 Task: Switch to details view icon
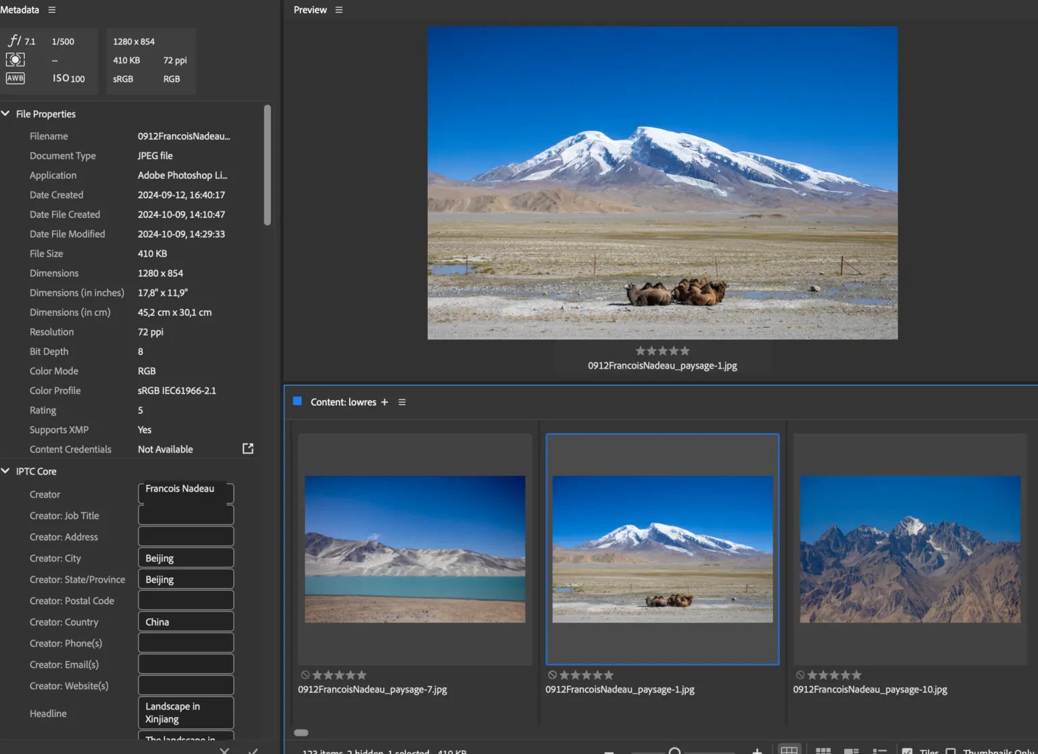tap(851, 751)
